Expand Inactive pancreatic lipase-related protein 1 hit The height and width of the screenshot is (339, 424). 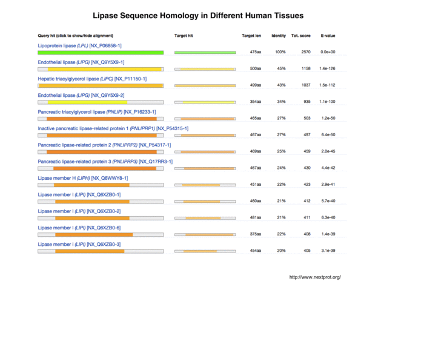pos(113,128)
